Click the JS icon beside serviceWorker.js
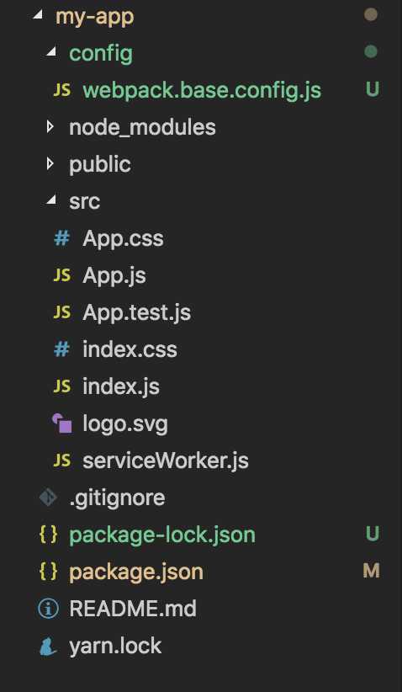This screenshot has height=692, width=402. pyautogui.click(x=61, y=460)
